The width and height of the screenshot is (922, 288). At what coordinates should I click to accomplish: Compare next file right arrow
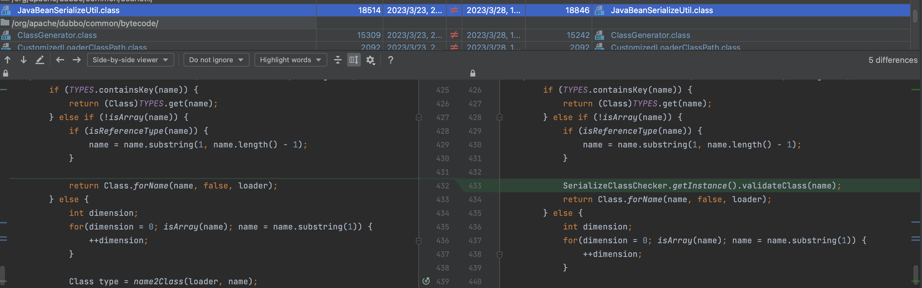tap(77, 60)
